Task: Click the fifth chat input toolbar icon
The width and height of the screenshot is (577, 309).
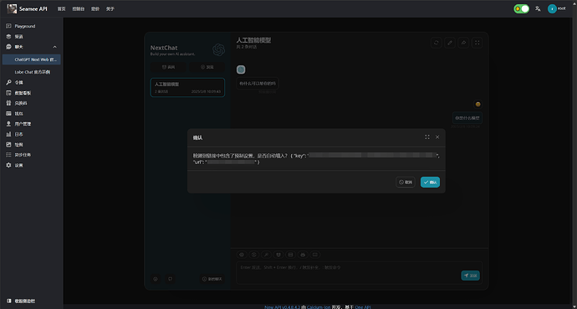Action: click(x=291, y=255)
